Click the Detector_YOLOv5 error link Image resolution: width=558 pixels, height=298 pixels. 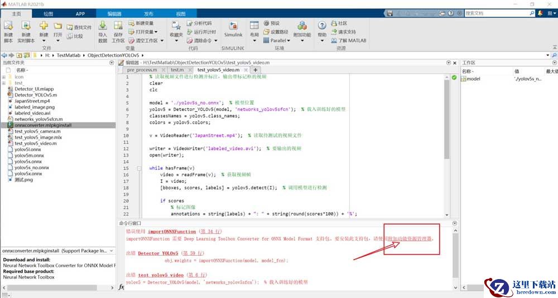pos(158,253)
